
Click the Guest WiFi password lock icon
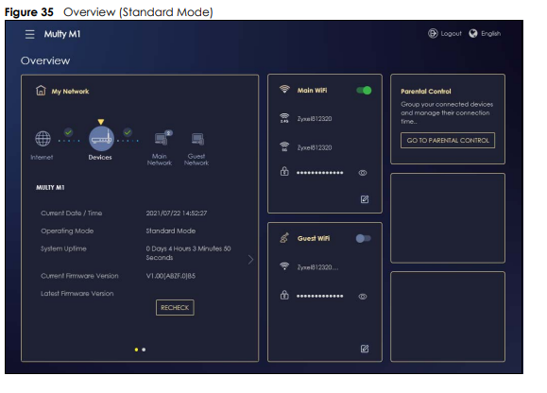284,295
